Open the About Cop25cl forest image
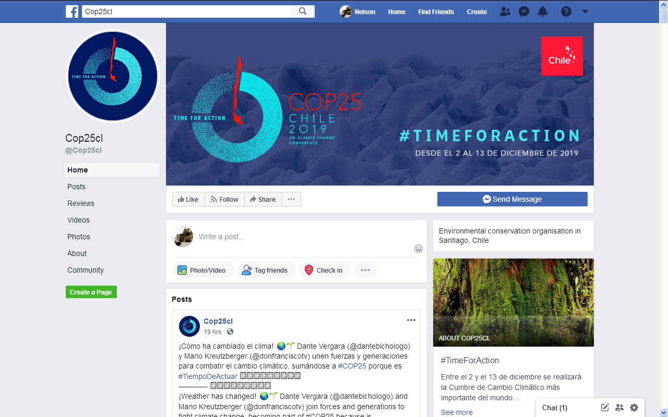The height and width of the screenshot is (417, 668). tap(514, 302)
